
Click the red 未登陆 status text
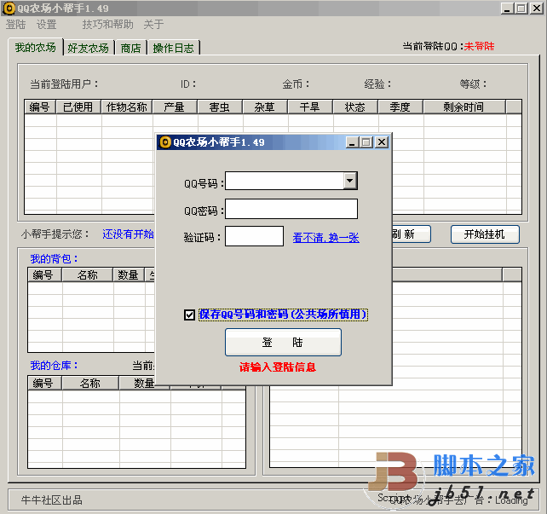coord(479,46)
